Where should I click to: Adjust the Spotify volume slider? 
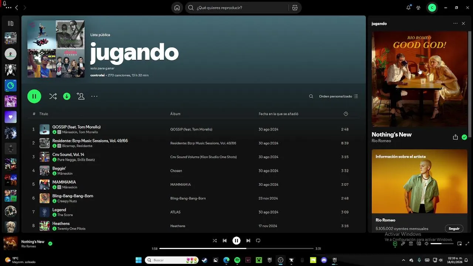pyautogui.click(x=441, y=244)
